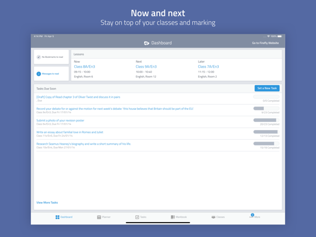Open the Markbook icon
Image resolution: width=316 pixels, height=237 pixels.
click(173, 217)
